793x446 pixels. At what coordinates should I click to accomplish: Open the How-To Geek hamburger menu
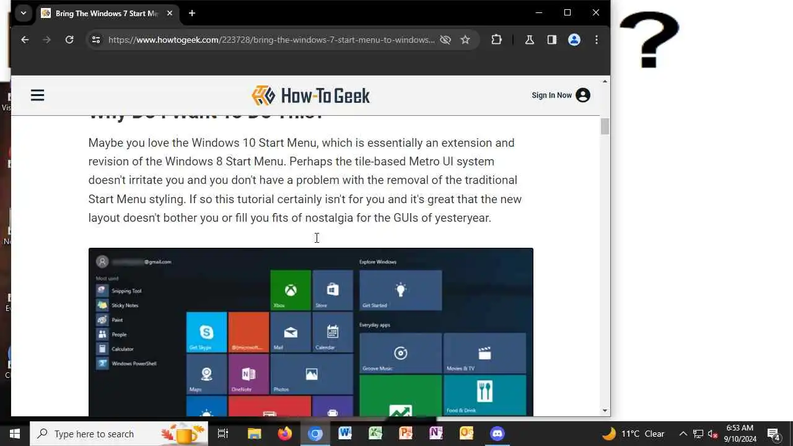[37, 95]
